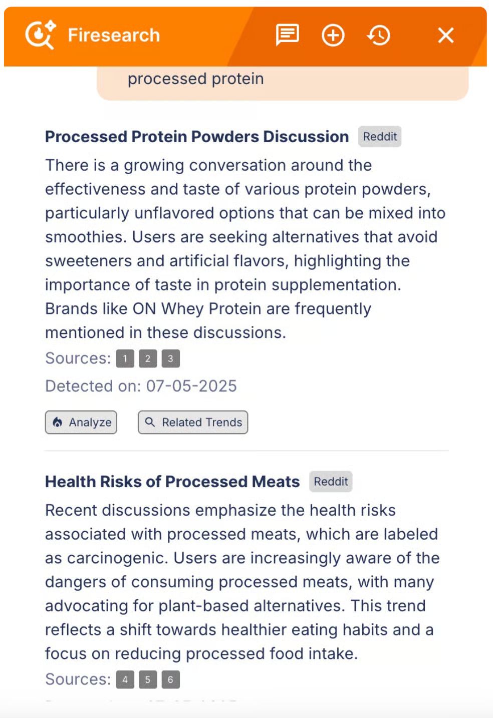Click the Analyze button
The width and height of the screenshot is (493, 718).
tap(81, 422)
